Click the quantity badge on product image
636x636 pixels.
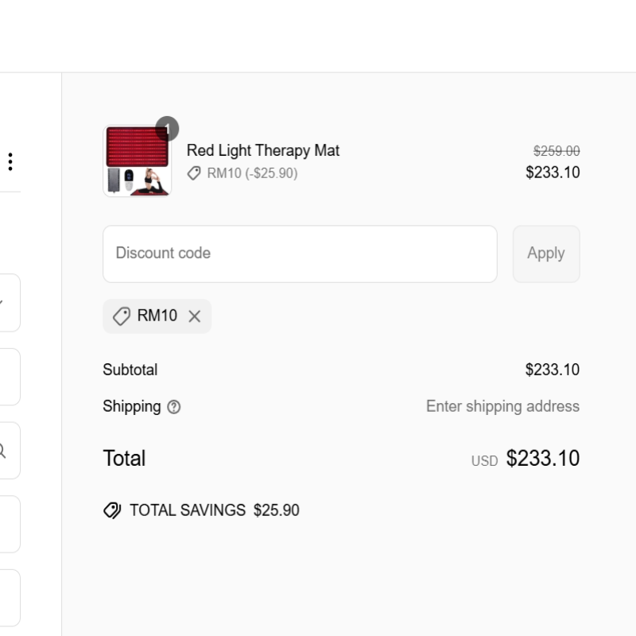[167, 128]
